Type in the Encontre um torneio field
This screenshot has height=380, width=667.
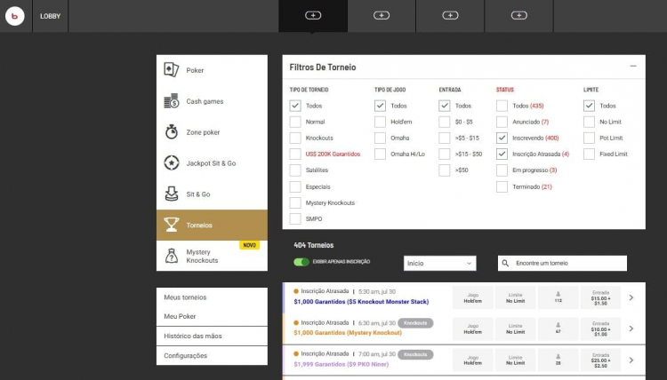(569, 264)
